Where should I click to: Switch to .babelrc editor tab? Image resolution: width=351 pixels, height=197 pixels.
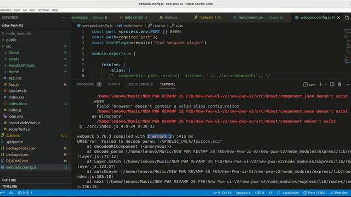208,18
